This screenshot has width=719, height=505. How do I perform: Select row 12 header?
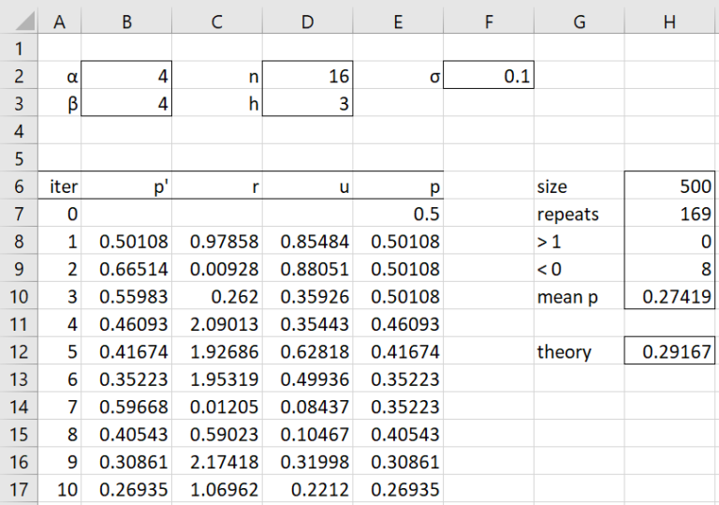[x=19, y=351]
